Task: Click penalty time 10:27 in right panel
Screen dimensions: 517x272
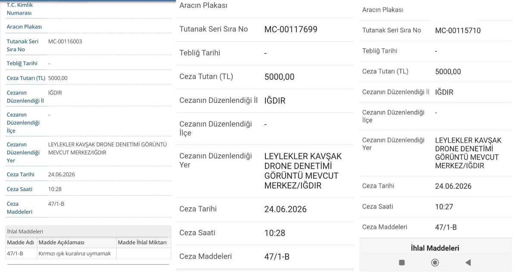Action: click(444, 207)
